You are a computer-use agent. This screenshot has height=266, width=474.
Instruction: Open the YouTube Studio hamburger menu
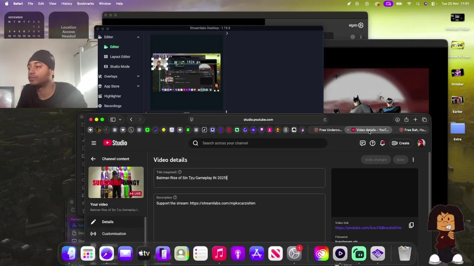94,143
